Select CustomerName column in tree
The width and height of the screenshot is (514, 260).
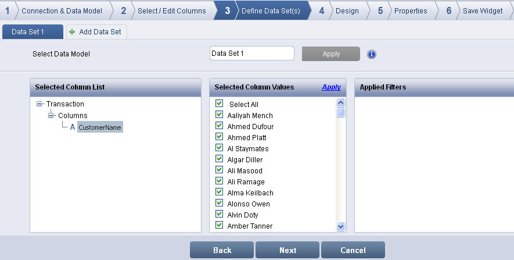100,127
